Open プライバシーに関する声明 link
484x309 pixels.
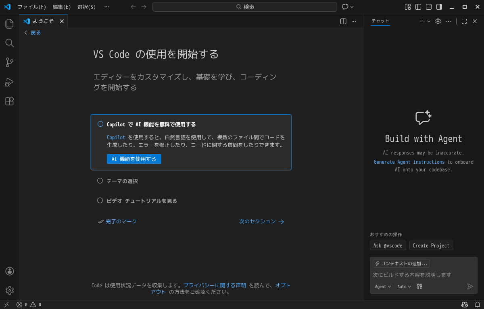coord(215,285)
